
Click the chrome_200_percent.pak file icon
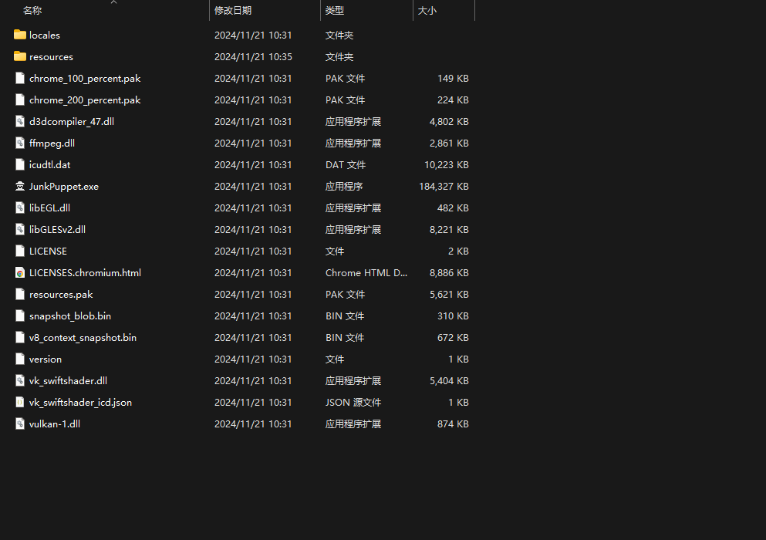(20, 100)
